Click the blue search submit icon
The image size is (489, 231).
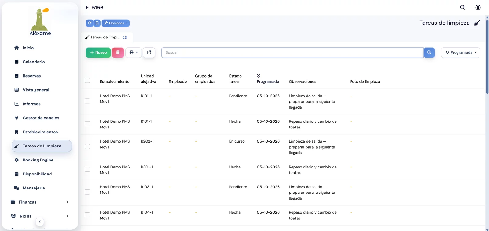point(429,52)
